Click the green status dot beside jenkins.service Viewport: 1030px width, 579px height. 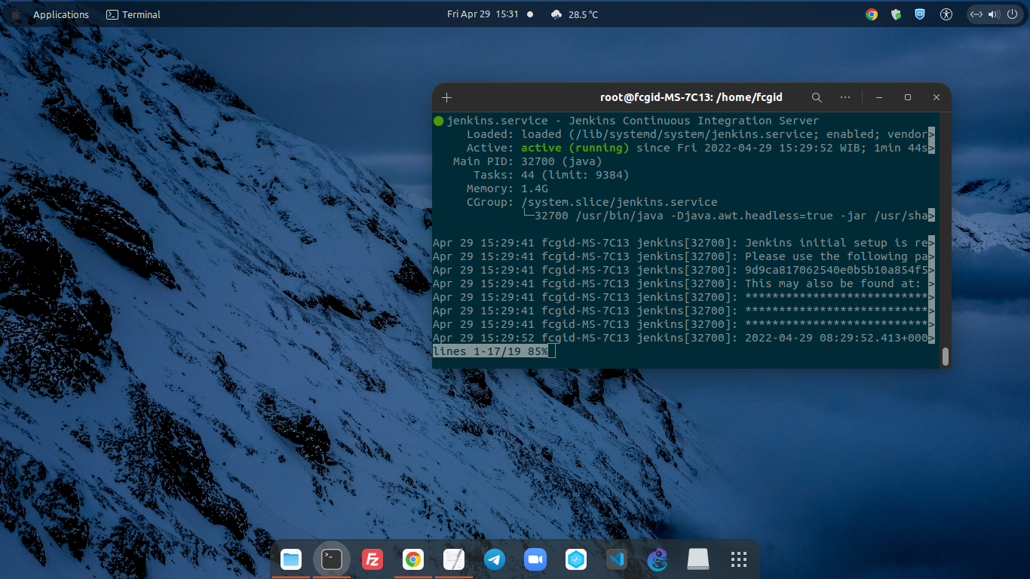[438, 121]
